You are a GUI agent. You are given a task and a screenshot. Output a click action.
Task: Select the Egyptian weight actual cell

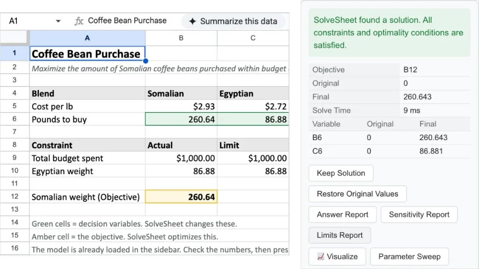pos(181,171)
